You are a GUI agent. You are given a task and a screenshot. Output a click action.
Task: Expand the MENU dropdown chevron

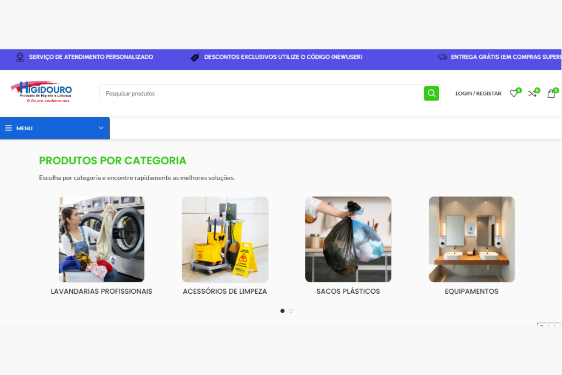pyautogui.click(x=100, y=128)
